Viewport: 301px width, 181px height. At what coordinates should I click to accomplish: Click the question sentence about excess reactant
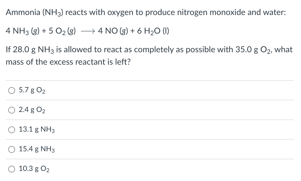coord(149,55)
